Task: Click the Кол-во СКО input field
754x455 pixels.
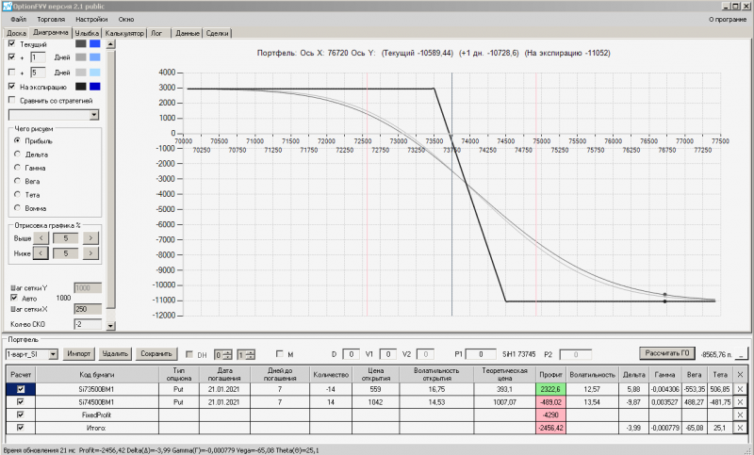Action: click(x=88, y=324)
